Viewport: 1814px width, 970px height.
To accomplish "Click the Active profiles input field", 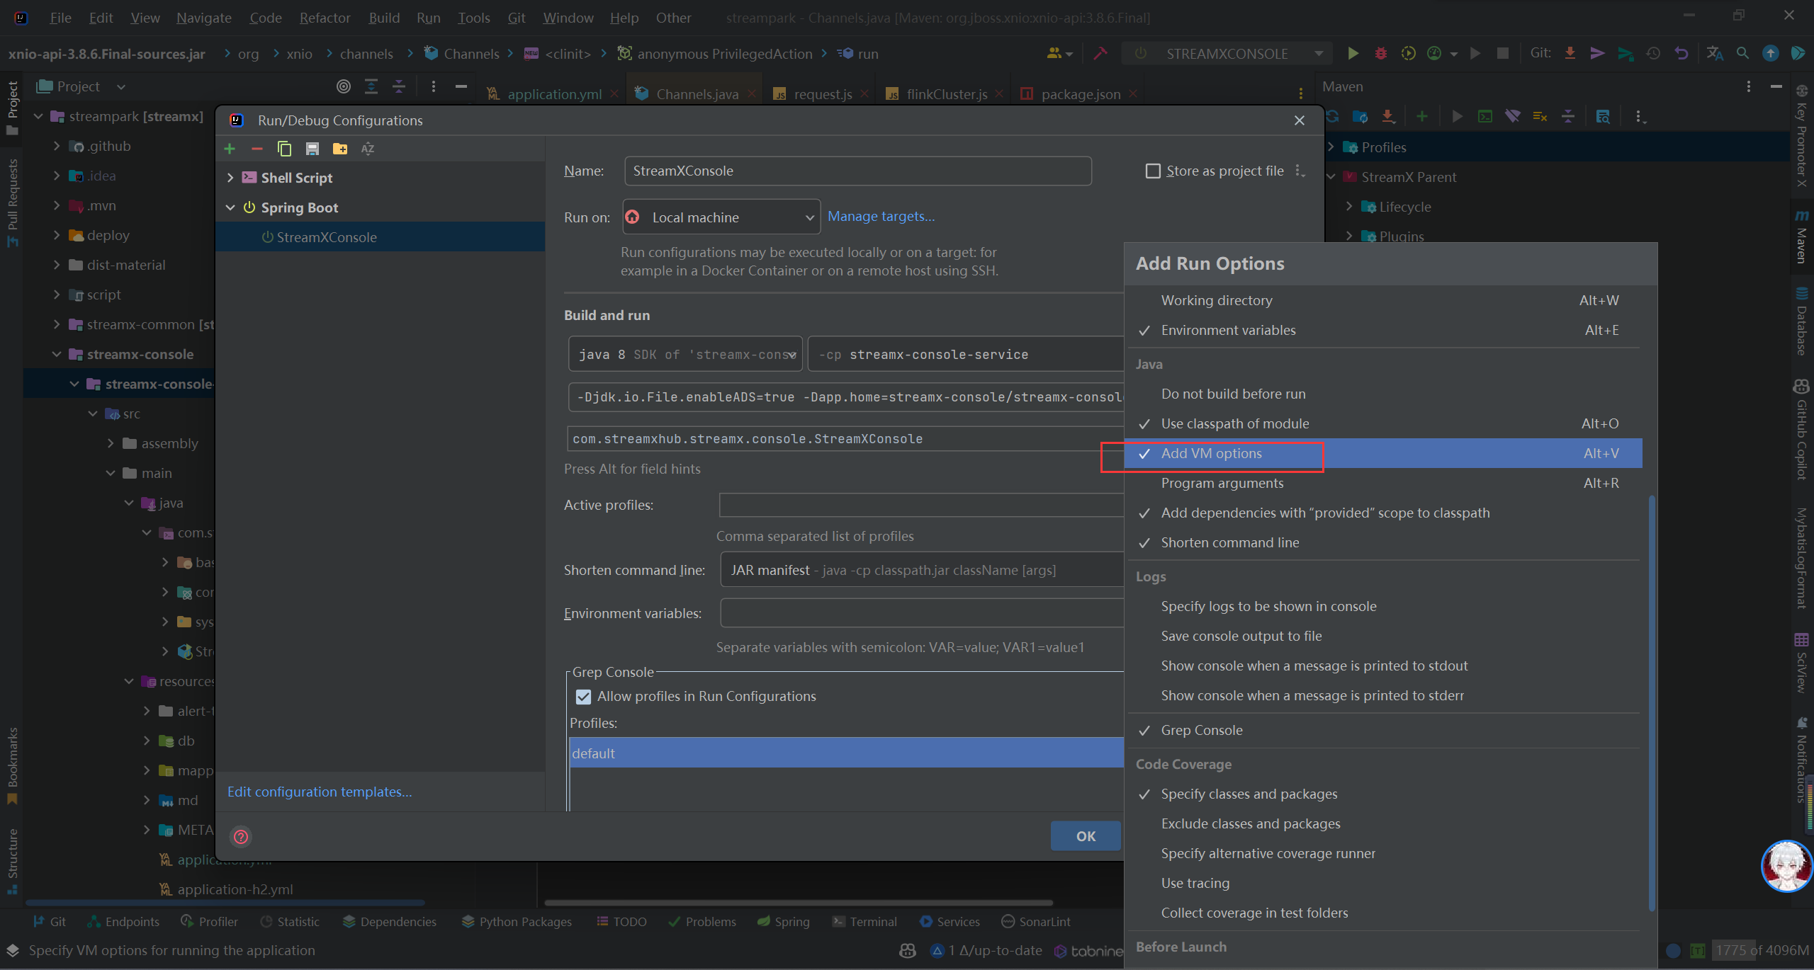I will pyautogui.click(x=920, y=506).
